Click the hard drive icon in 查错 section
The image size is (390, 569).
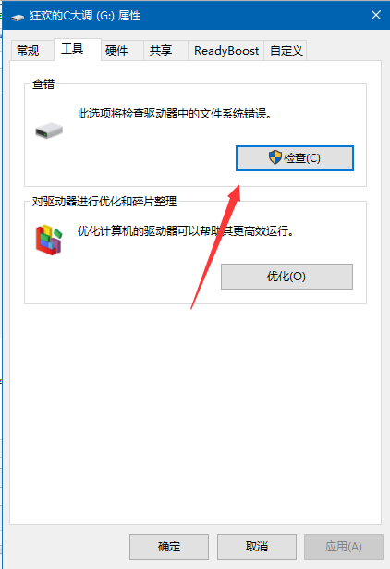49,130
